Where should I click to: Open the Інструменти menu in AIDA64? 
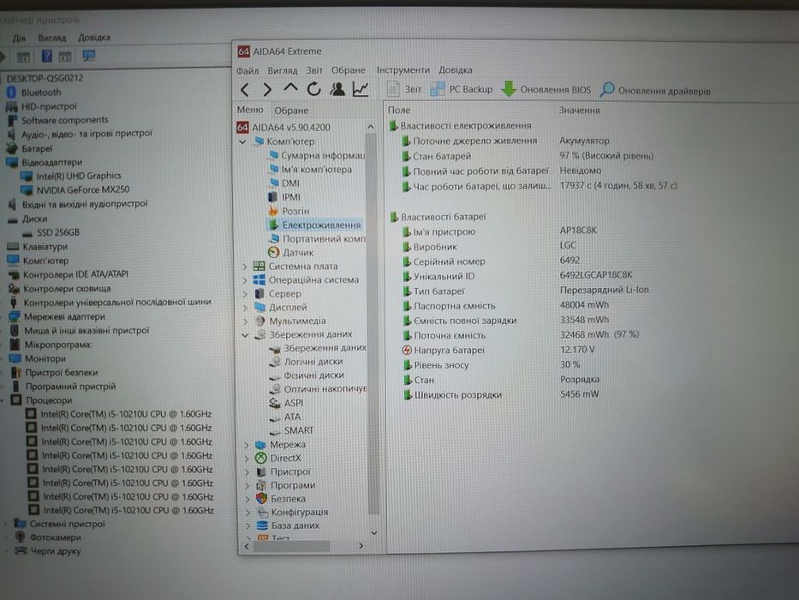point(403,70)
